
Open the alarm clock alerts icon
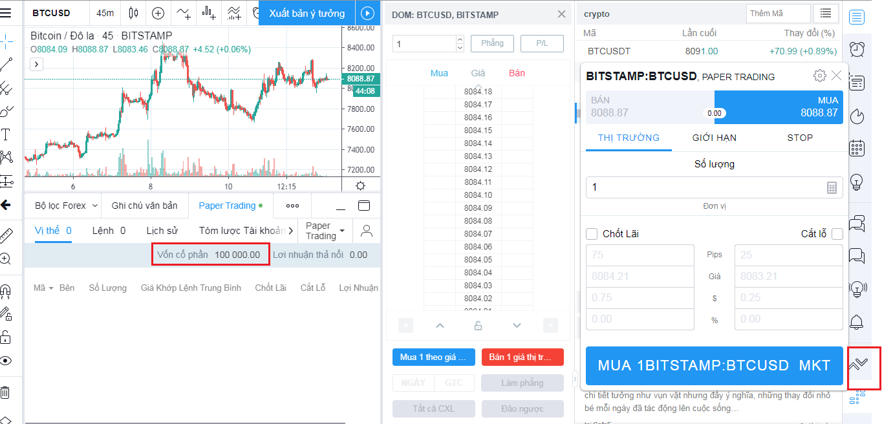857,49
